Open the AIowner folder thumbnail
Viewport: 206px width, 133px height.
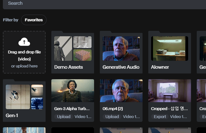coord(170,48)
